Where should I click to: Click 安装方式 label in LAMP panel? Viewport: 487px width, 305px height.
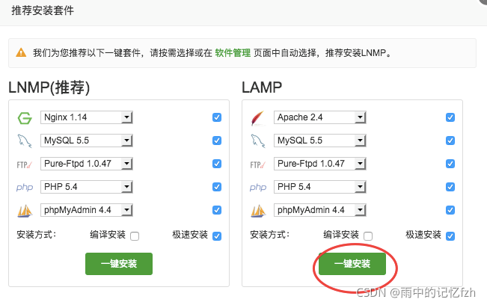point(269,235)
